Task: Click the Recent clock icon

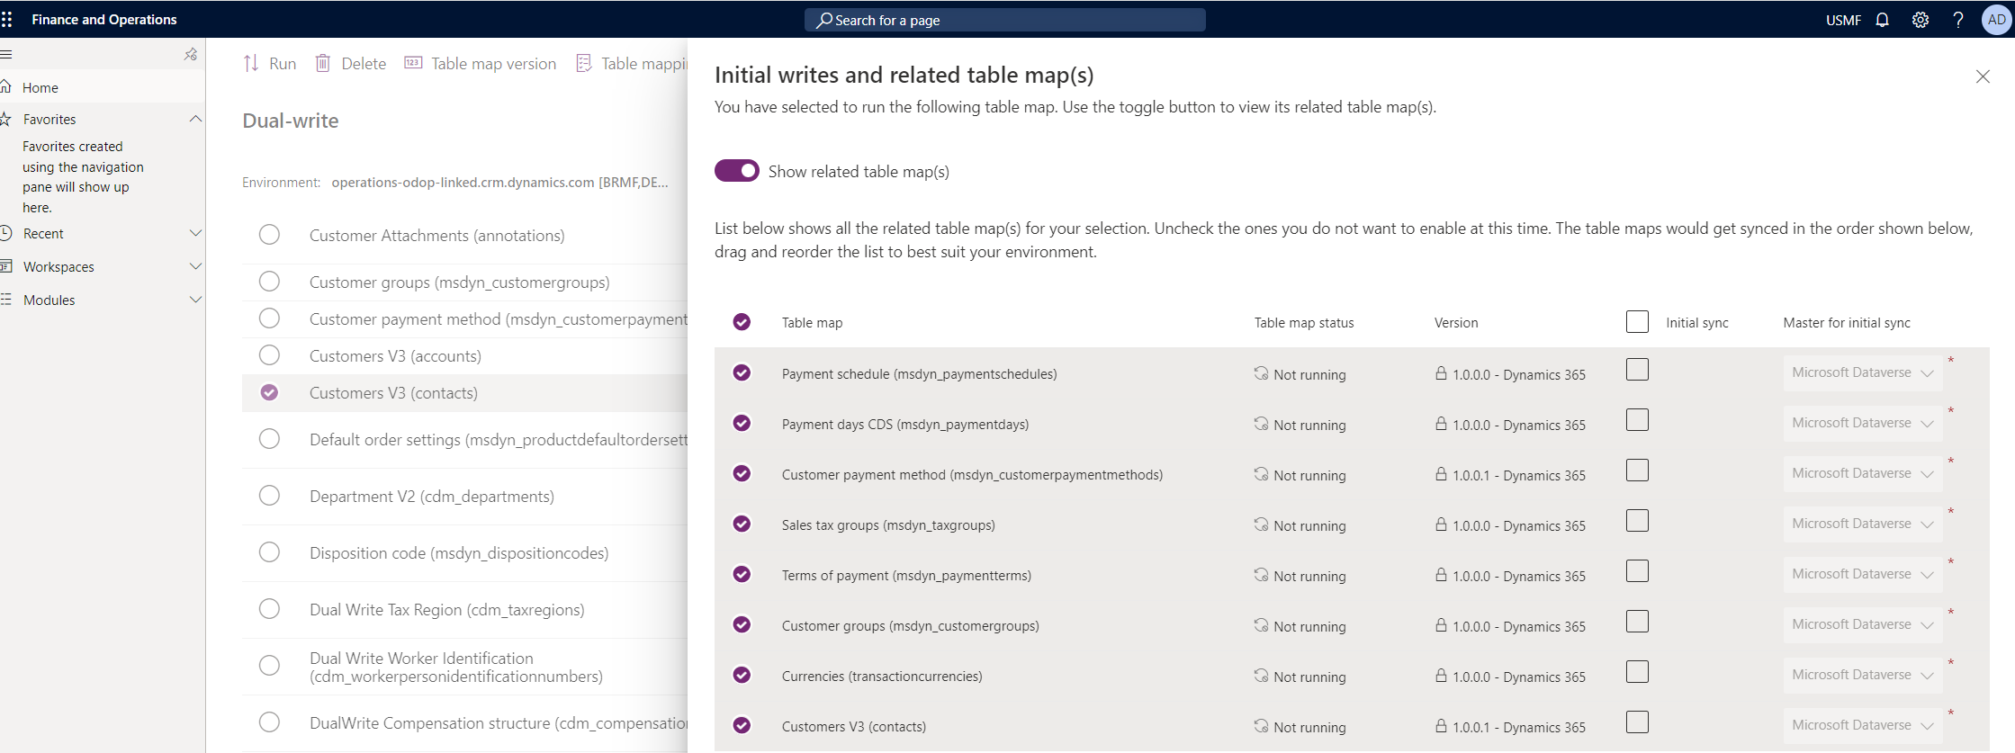Action: pos(5,233)
